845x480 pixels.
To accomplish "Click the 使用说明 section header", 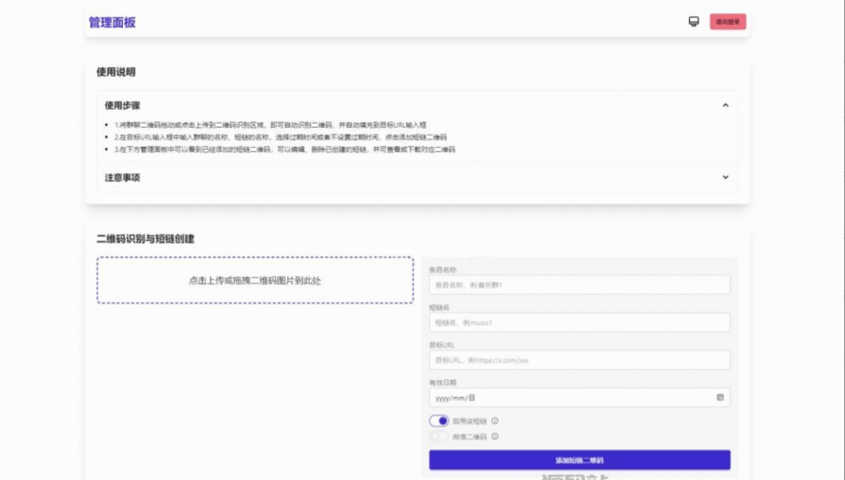I will [116, 72].
